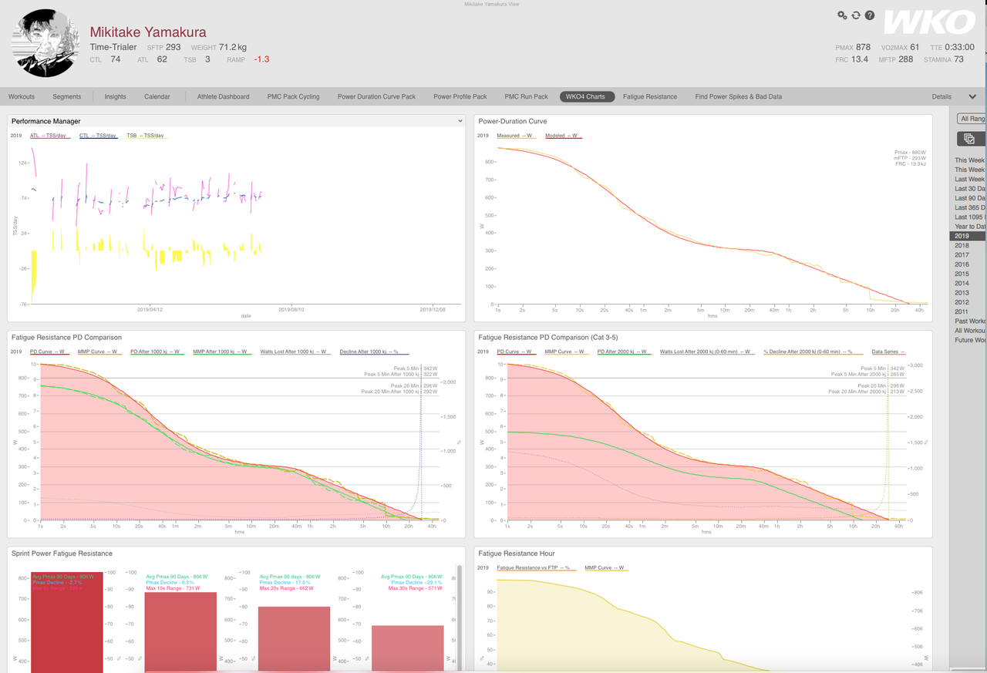This screenshot has height=673, width=987.
Task: Select the WKO4 Charts tab
Action: pos(587,97)
